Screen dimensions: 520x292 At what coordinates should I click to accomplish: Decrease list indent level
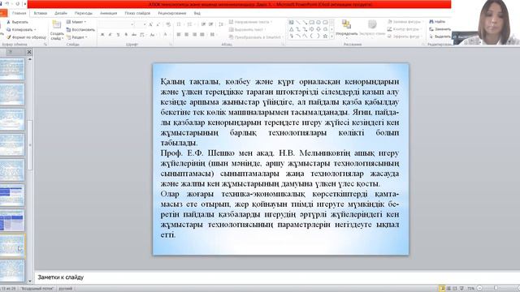tap(203, 24)
